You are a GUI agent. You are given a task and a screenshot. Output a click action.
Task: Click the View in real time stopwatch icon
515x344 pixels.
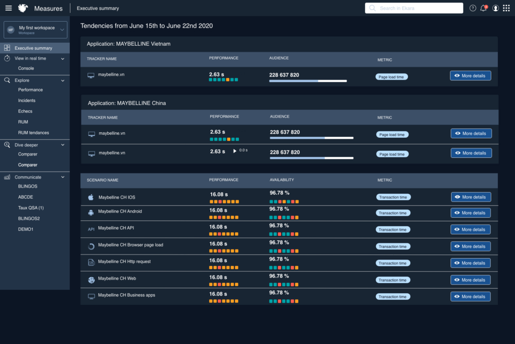(x=7, y=58)
